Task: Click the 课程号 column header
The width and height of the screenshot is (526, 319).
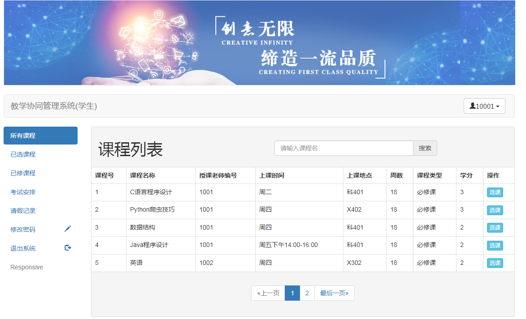Action: pos(104,175)
